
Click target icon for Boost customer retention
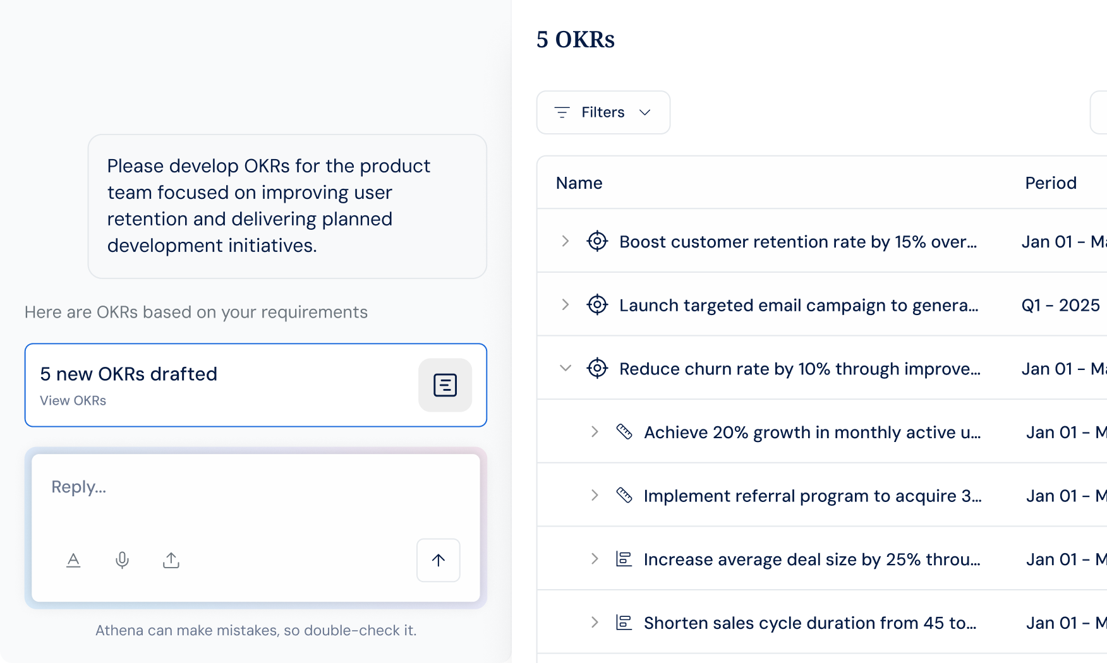[x=597, y=241]
